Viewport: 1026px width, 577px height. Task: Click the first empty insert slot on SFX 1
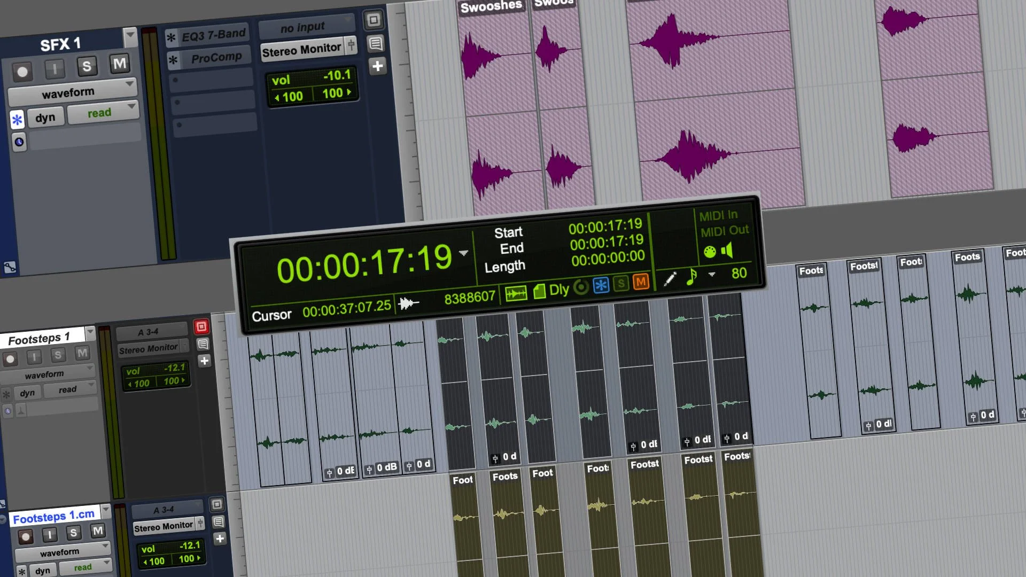coord(212,81)
